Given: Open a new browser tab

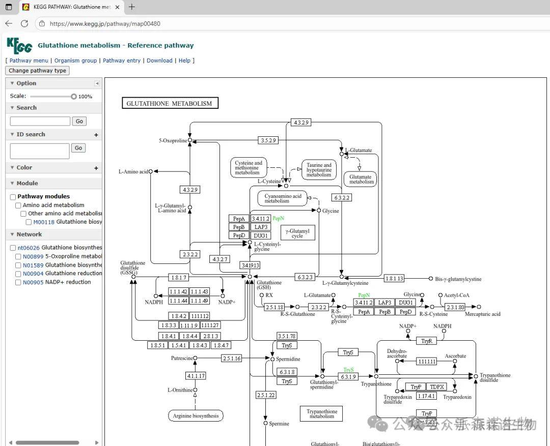Looking at the screenshot, I should (132, 7).
